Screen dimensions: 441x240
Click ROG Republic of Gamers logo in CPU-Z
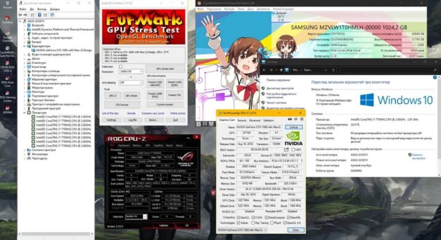click(x=186, y=159)
